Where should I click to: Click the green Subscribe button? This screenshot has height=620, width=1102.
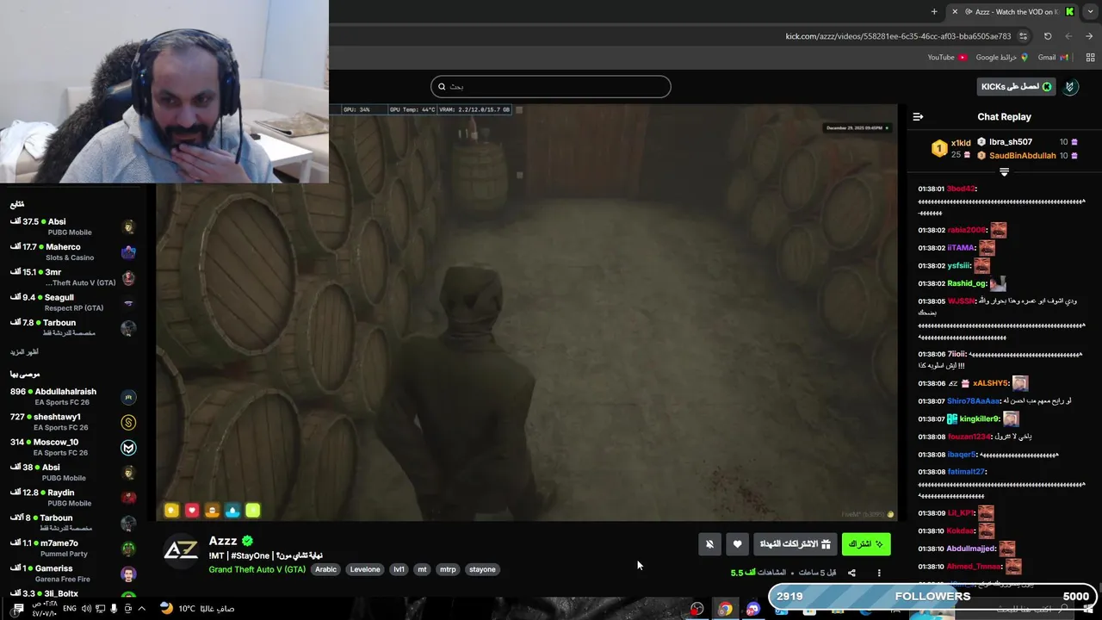pos(866,544)
